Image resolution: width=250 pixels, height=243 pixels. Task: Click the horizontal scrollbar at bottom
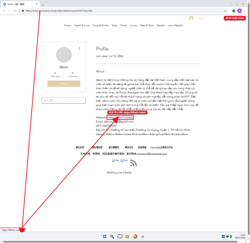tap(120, 241)
